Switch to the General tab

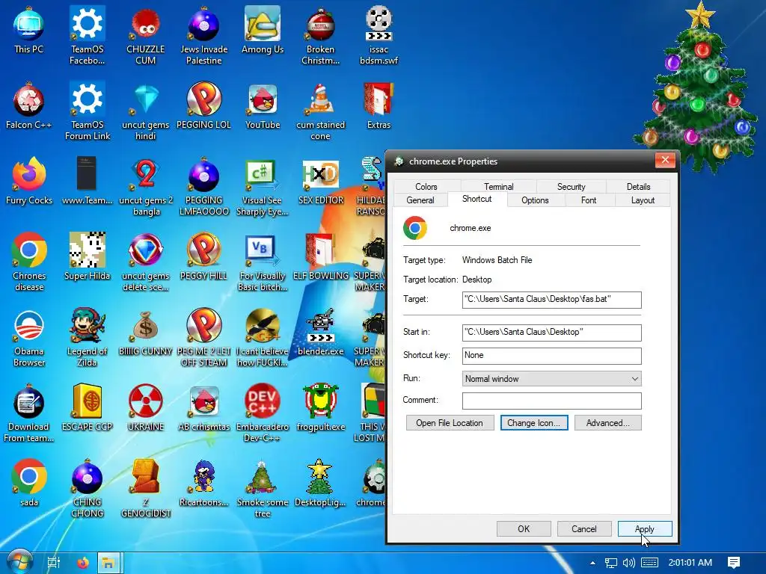(420, 200)
